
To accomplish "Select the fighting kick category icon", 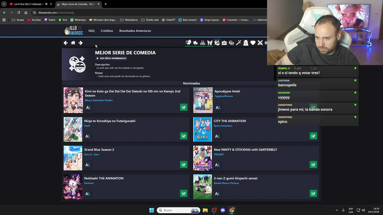I will (210, 43).
